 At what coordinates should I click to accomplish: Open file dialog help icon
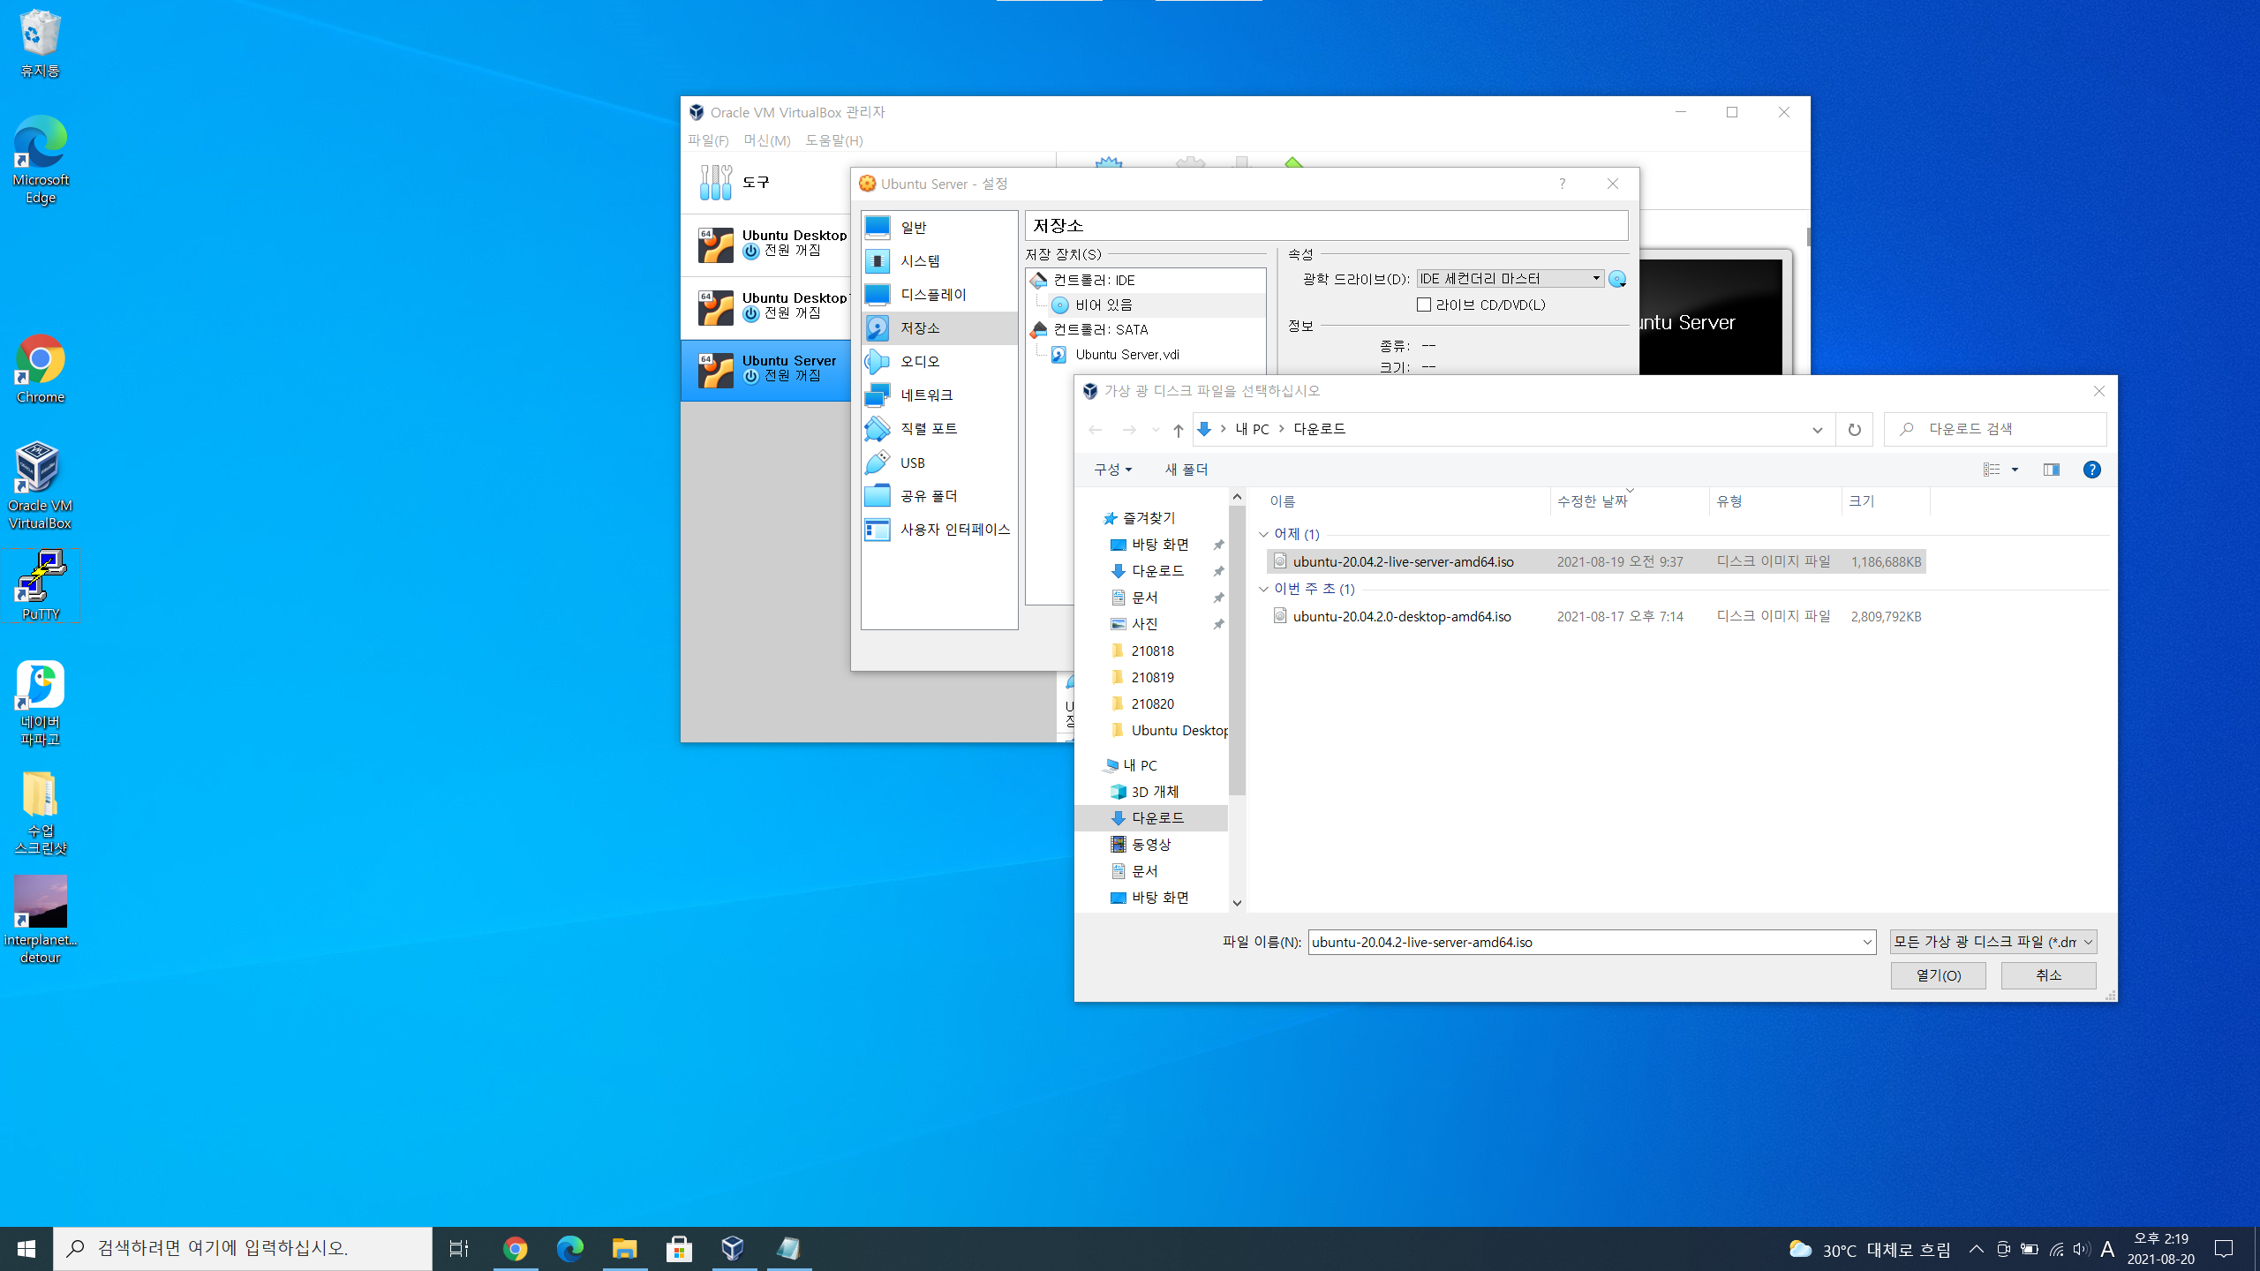click(2091, 470)
